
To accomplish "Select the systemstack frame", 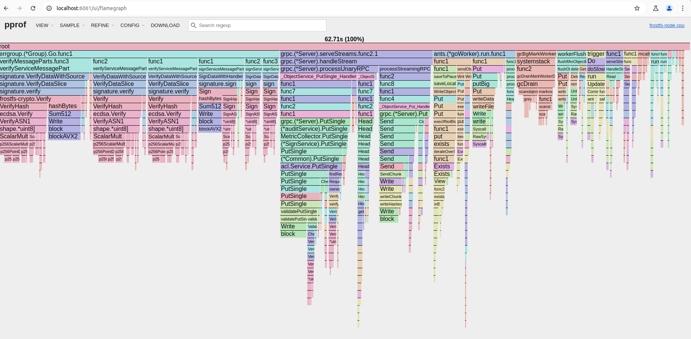I will click(x=536, y=61).
